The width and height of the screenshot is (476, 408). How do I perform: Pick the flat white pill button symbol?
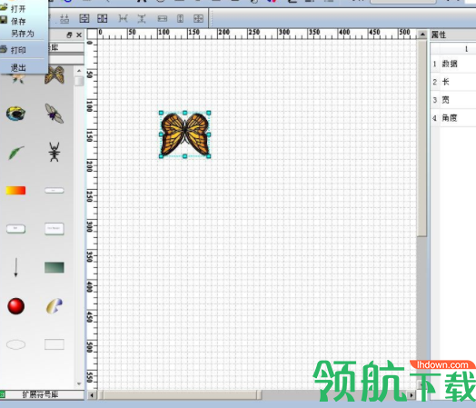point(55,191)
